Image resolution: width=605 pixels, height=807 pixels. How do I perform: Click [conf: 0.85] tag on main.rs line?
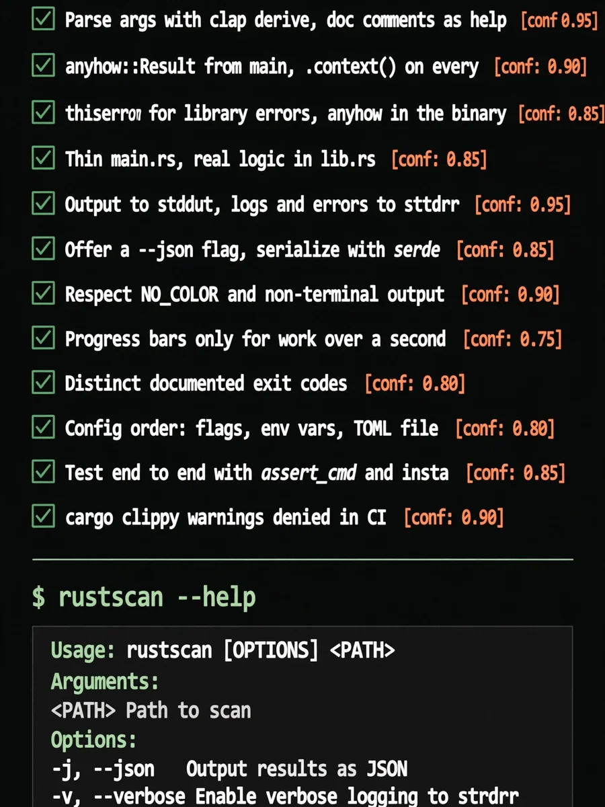(x=439, y=159)
